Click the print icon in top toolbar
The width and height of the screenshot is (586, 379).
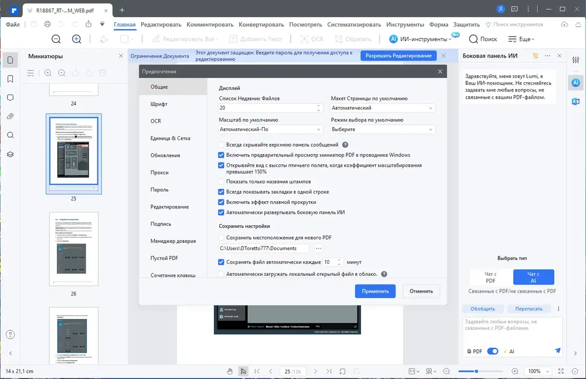click(x=47, y=24)
